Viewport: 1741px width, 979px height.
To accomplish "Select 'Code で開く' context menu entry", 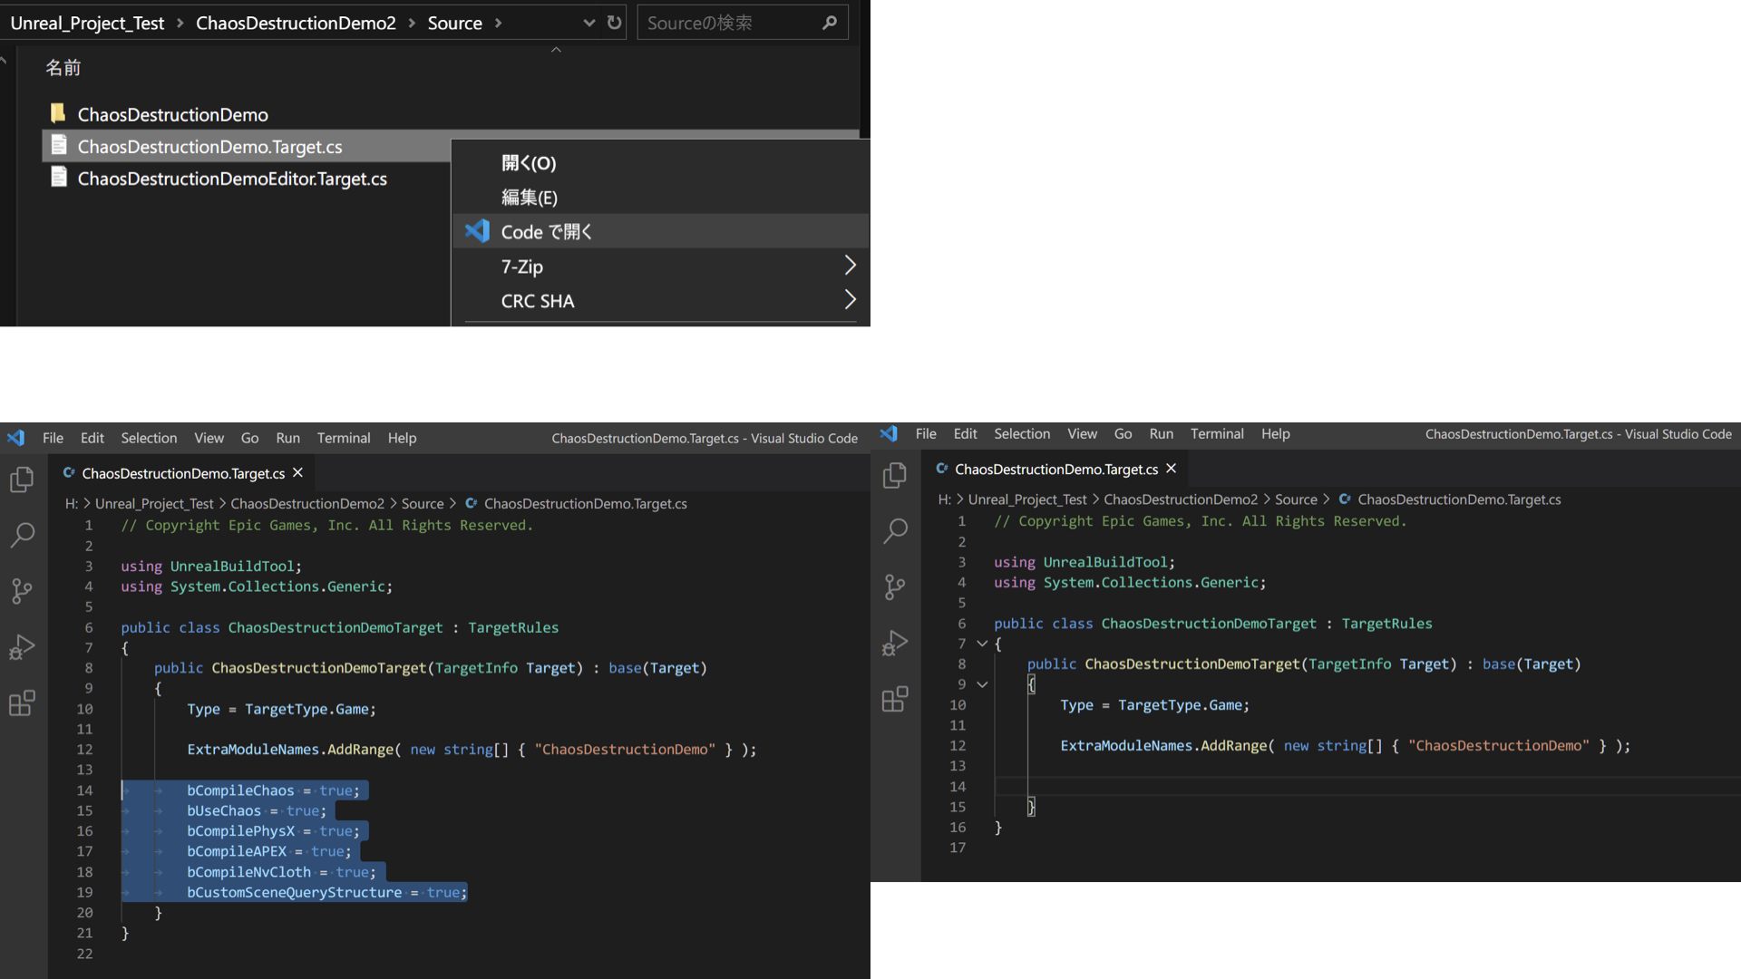I will pyautogui.click(x=660, y=231).
